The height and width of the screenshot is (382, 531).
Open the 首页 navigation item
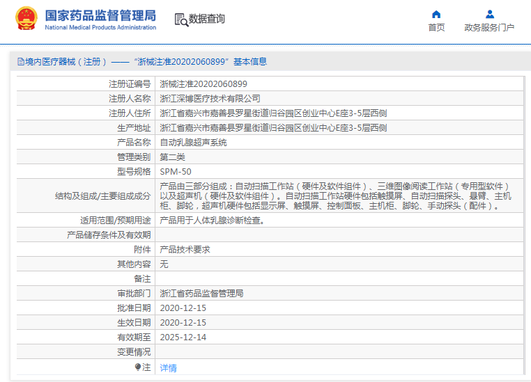[x=436, y=28]
